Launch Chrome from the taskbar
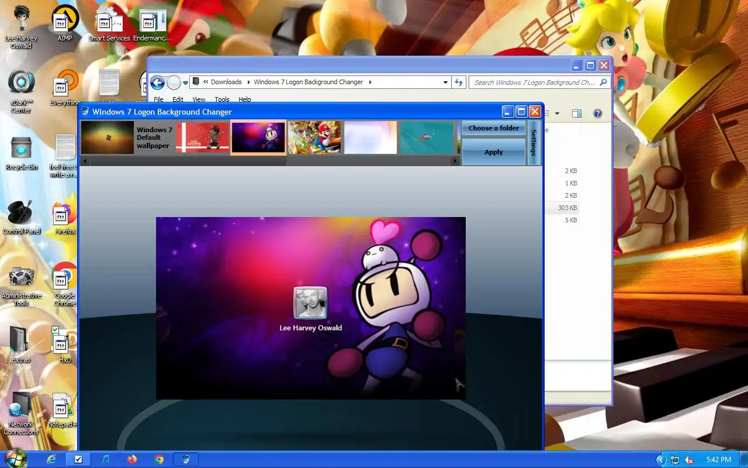Image resolution: width=748 pixels, height=468 pixels. pos(159,459)
